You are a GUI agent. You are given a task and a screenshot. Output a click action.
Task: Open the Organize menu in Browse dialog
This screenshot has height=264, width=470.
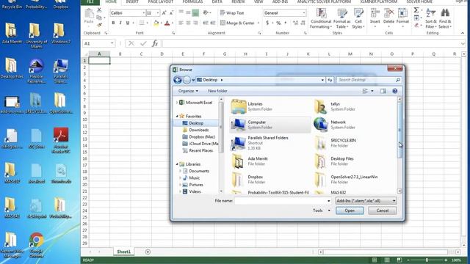click(188, 91)
